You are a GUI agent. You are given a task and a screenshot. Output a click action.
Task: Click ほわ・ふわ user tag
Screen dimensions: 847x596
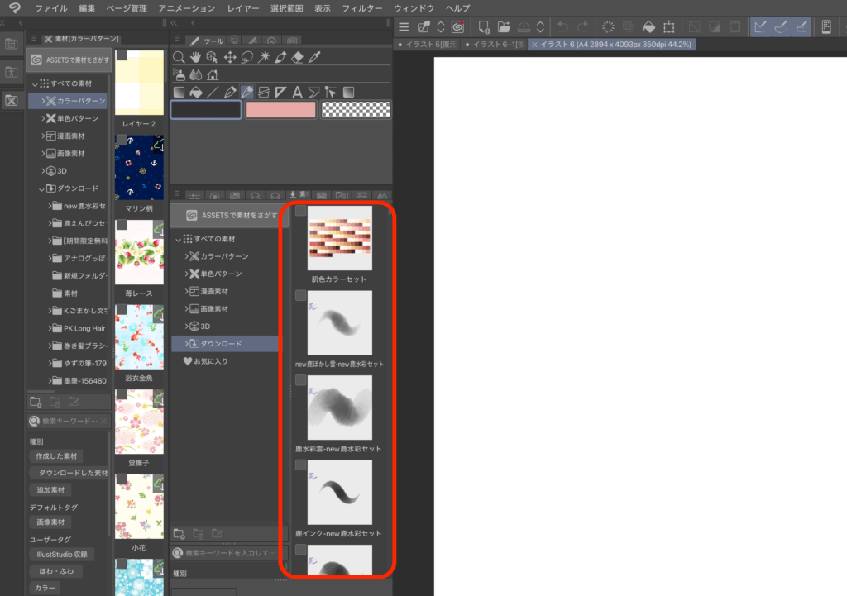click(55, 571)
